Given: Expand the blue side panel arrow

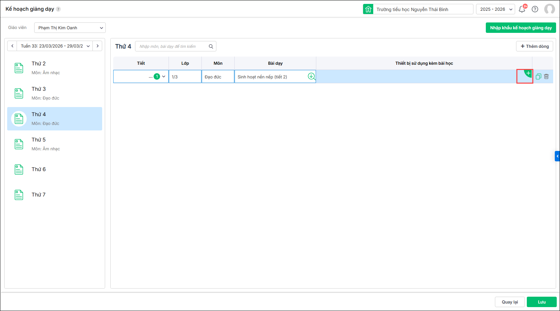Looking at the screenshot, I should pyautogui.click(x=557, y=156).
